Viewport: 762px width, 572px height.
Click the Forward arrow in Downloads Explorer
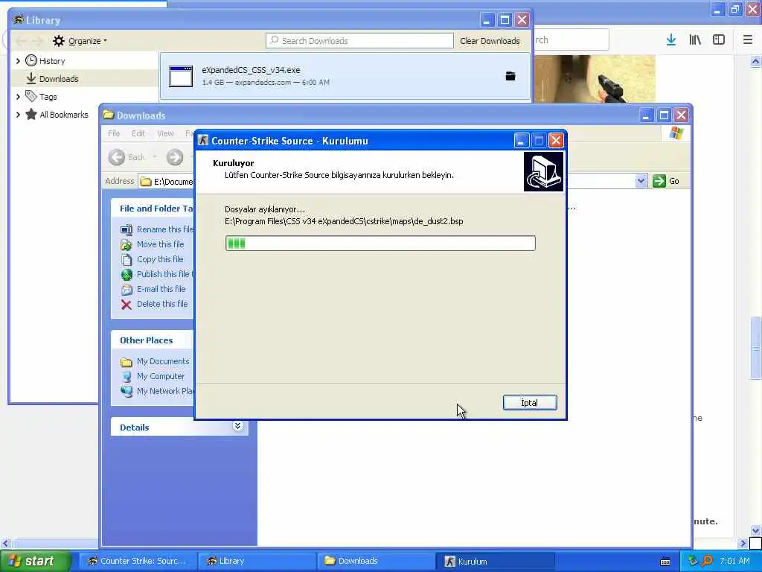tap(174, 157)
